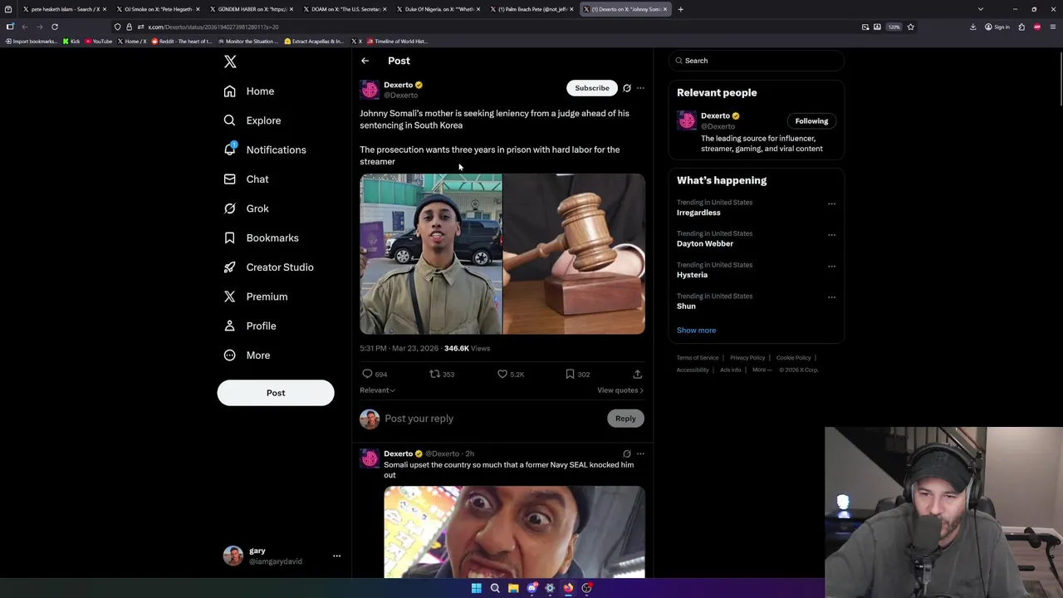
Task: Open three-dot menu on Dexerto reply
Action: point(640,453)
